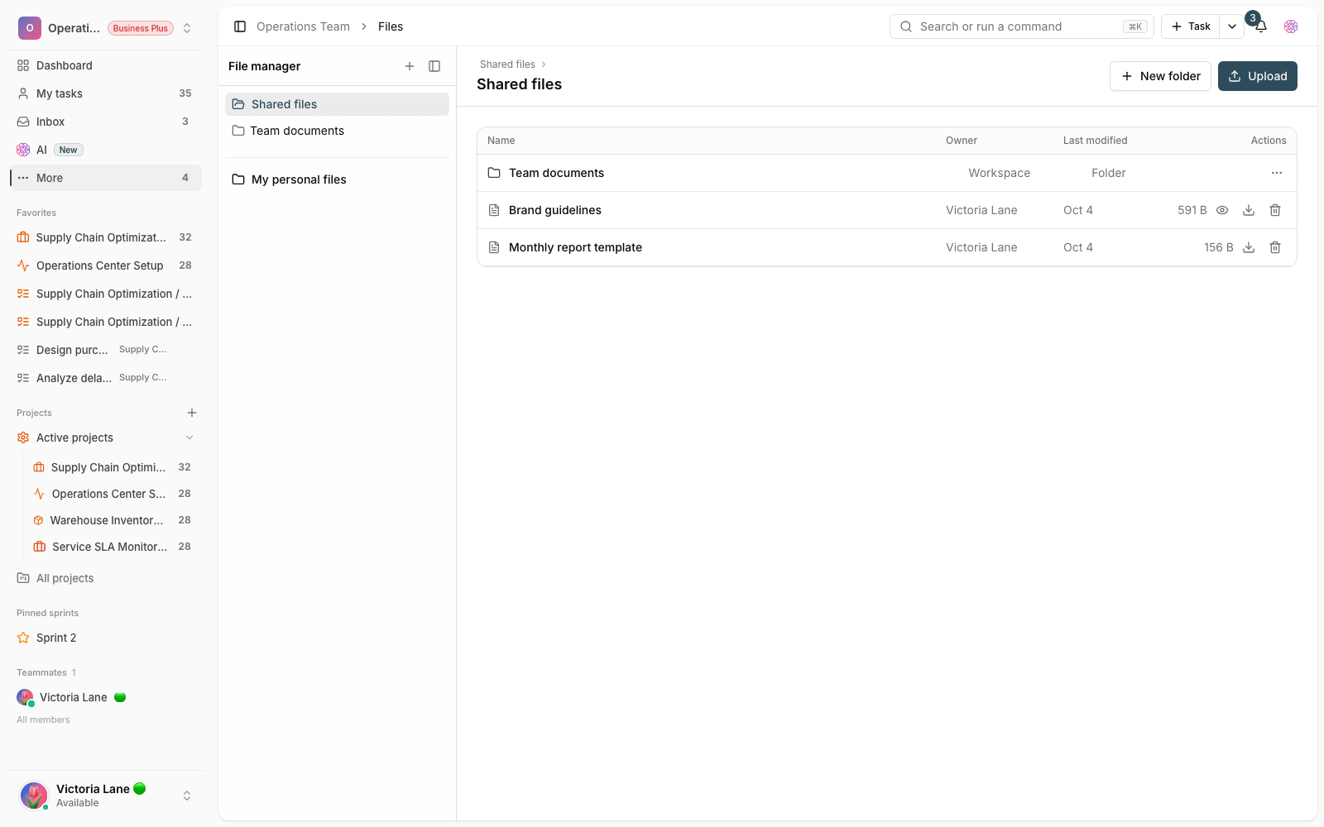The width and height of the screenshot is (1324, 827).
Task: Delete the Monthly report template file
Action: pyautogui.click(x=1275, y=247)
